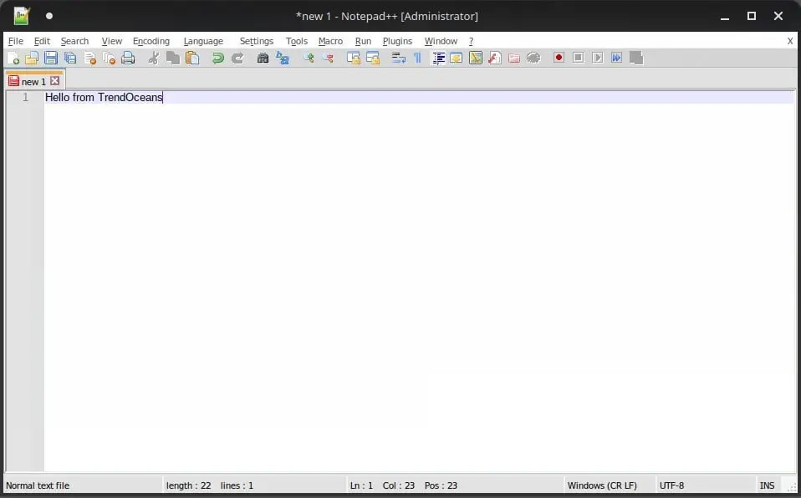Toggle synchronize vertical scrolling icon
Image resolution: width=801 pixels, height=498 pixels.
click(353, 58)
